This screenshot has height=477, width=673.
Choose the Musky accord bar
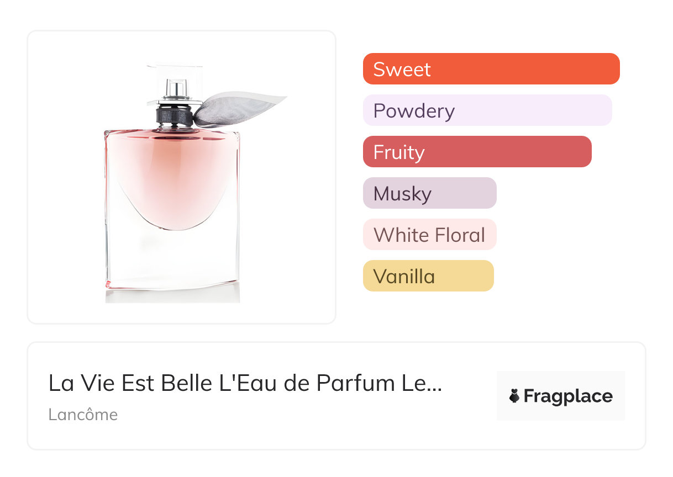click(x=429, y=193)
